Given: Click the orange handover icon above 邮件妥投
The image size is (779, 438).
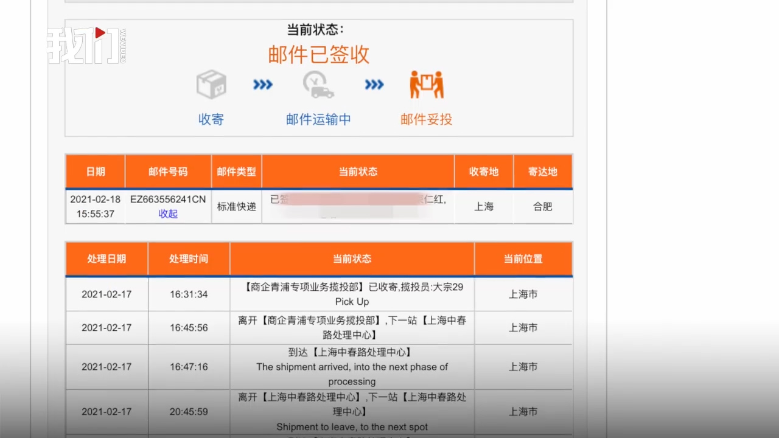Looking at the screenshot, I should click(x=426, y=85).
